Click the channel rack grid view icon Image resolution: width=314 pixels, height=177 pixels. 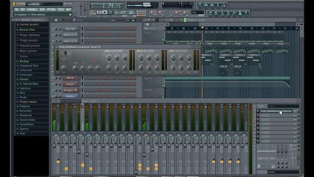56,20
